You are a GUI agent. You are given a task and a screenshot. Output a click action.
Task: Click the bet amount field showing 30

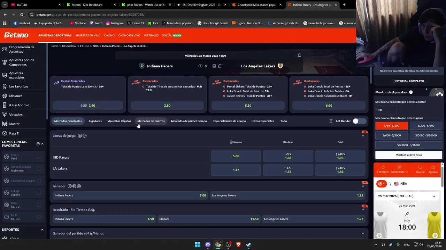[386, 110]
